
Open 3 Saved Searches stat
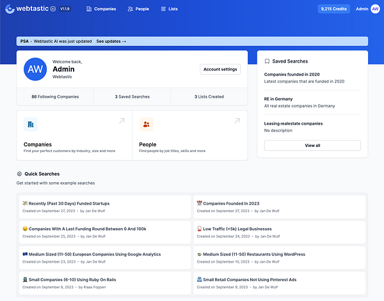pyautogui.click(x=132, y=96)
